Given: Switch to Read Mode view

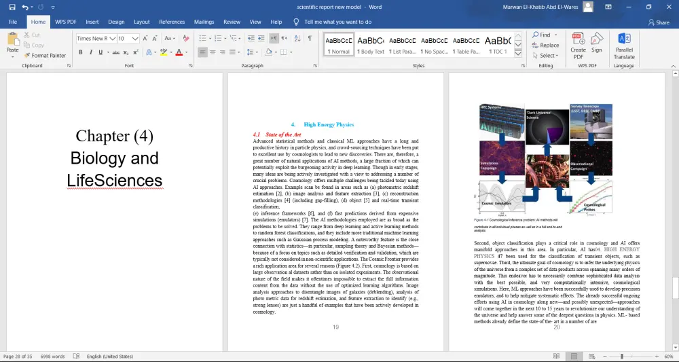Looking at the screenshot, I should pos(557,357).
